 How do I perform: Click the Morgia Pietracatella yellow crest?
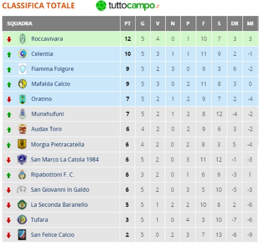point(22,144)
